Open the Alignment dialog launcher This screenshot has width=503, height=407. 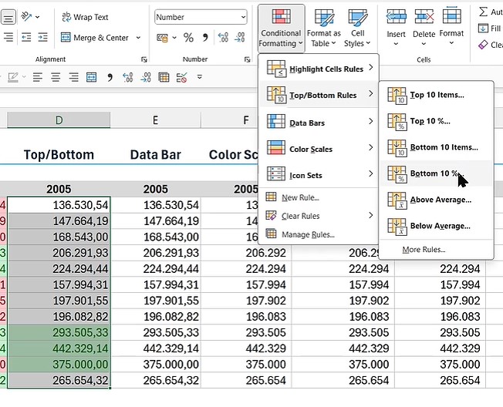coord(143,59)
